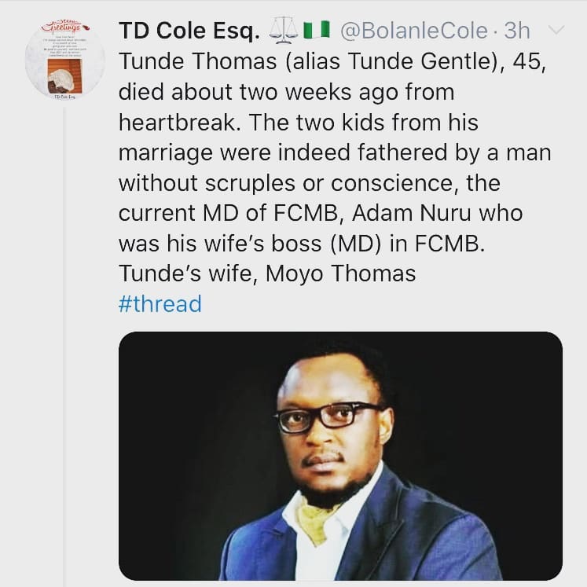Click 'Moyo Thomas' in the tweet text

[x=340, y=273]
